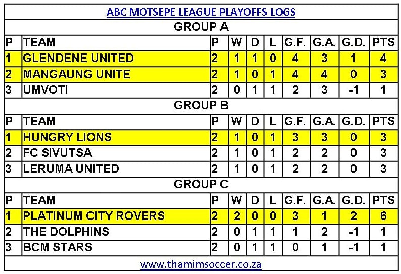Select the Group A header row

(x=201, y=27)
